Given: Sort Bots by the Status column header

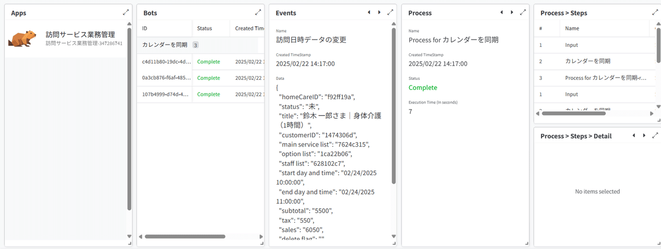Looking at the screenshot, I should pyautogui.click(x=205, y=29).
